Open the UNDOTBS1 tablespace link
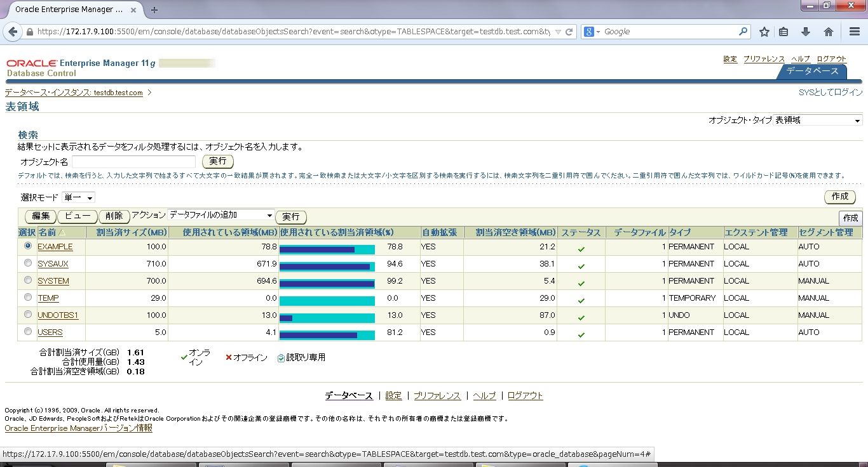The image size is (868, 467). (x=58, y=315)
